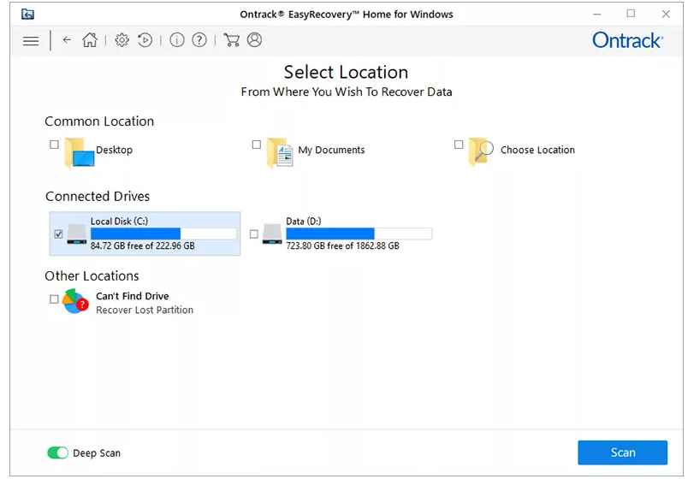The image size is (688, 479).
Task: Click the 'Can't Find Drive' text
Action: click(x=133, y=296)
